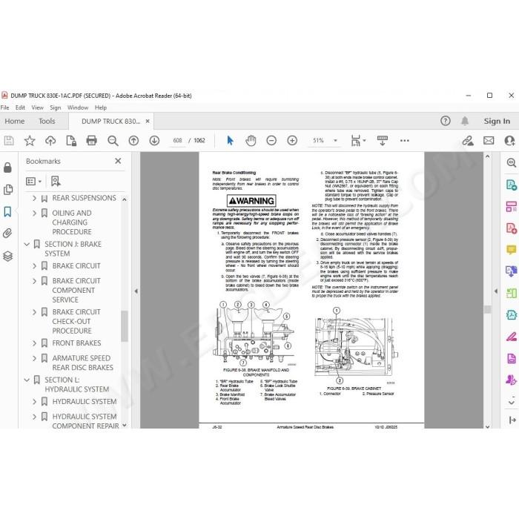
Task: Open notifications bell
Action: tap(465, 121)
